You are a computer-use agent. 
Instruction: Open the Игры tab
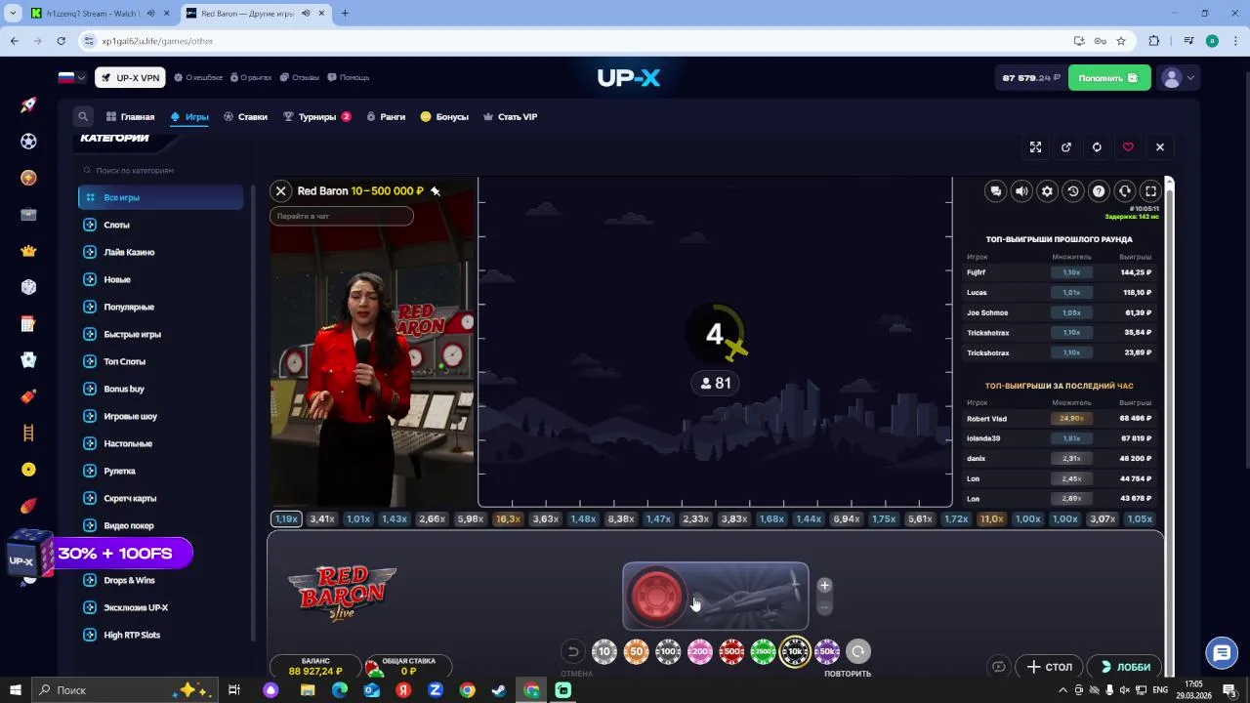click(x=189, y=117)
